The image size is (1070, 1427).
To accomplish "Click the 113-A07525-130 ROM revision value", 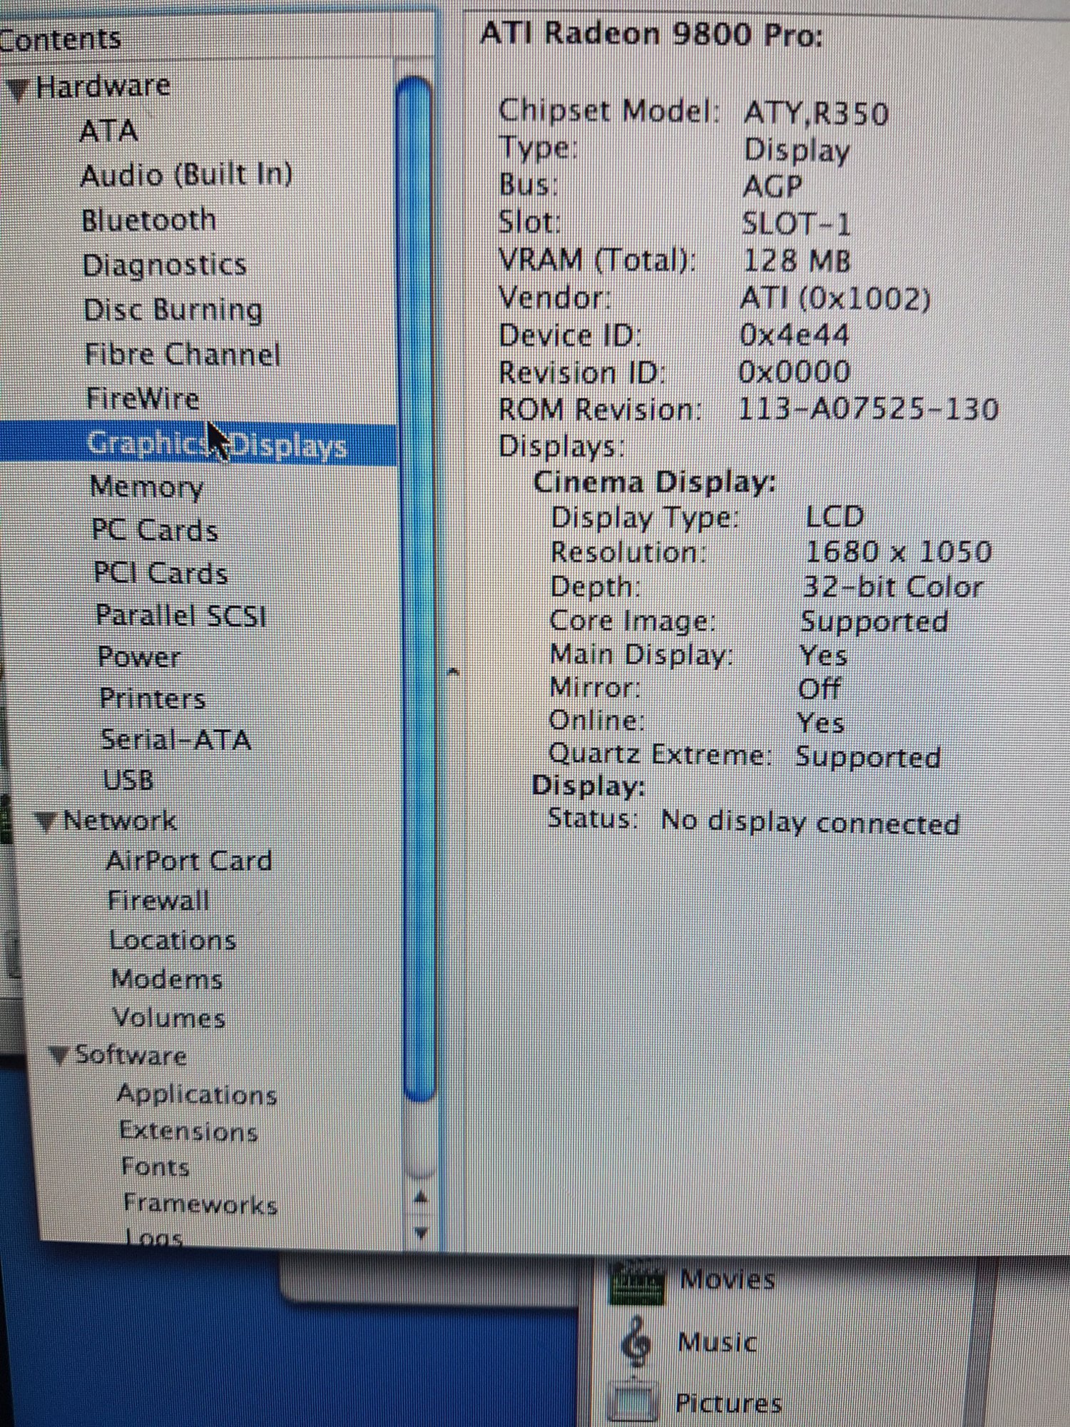I will click(x=868, y=409).
